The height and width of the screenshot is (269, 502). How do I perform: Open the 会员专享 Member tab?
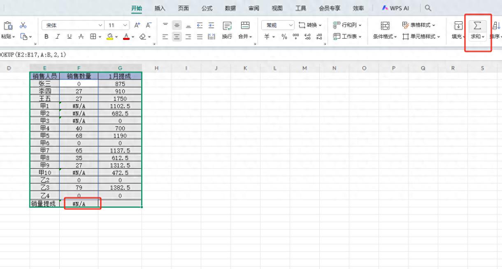pos(330,8)
